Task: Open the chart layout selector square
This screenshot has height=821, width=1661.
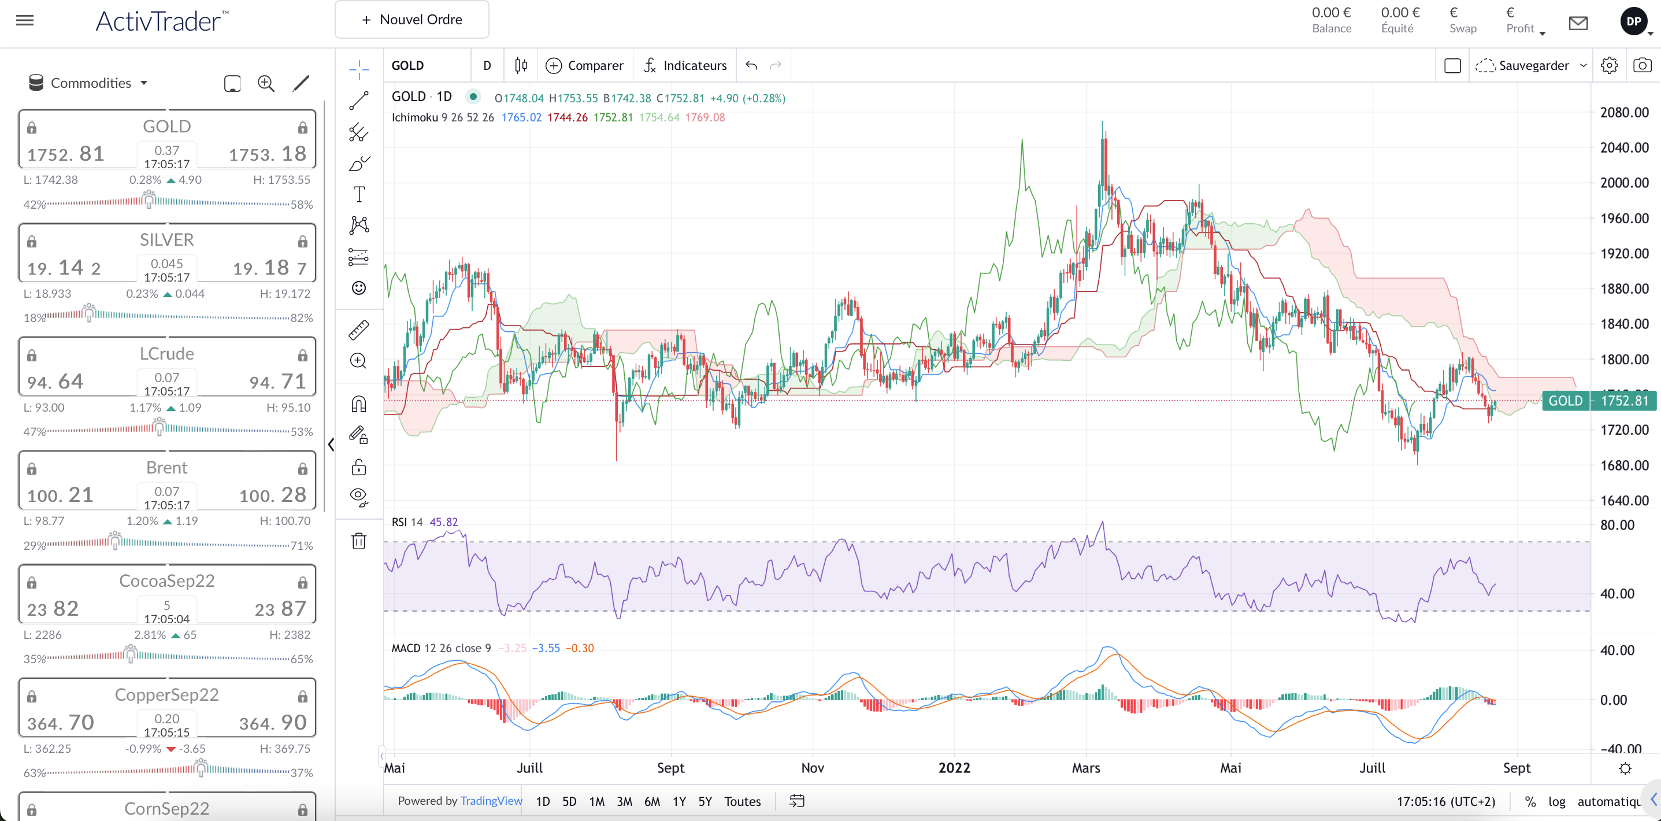Action: coord(1453,65)
